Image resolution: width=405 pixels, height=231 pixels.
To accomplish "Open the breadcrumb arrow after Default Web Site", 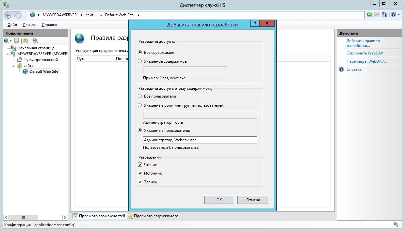I will 138,15.
